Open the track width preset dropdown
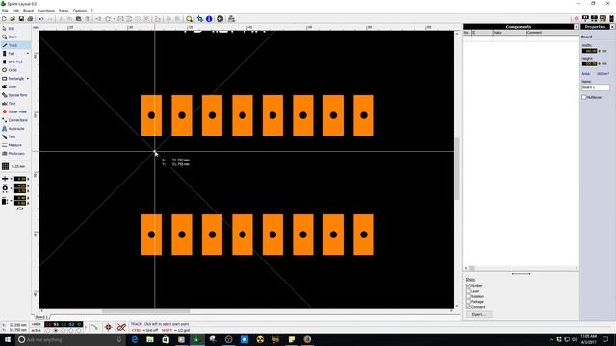Image resolution: width=616 pixels, height=346 pixels. click(x=11, y=179)
